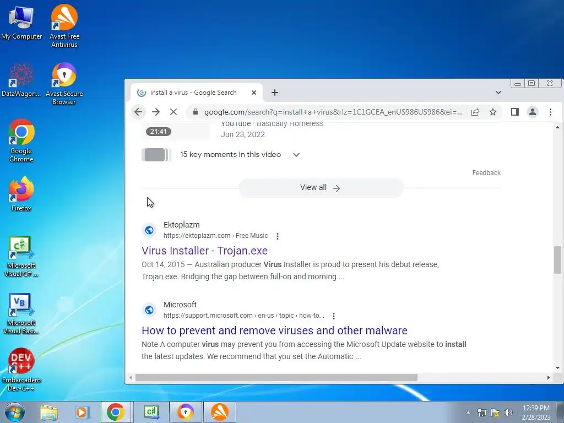The height and width of the screenshot is (423, 564).
Task: Open a new tab with plus button
Action: point(275,93)
